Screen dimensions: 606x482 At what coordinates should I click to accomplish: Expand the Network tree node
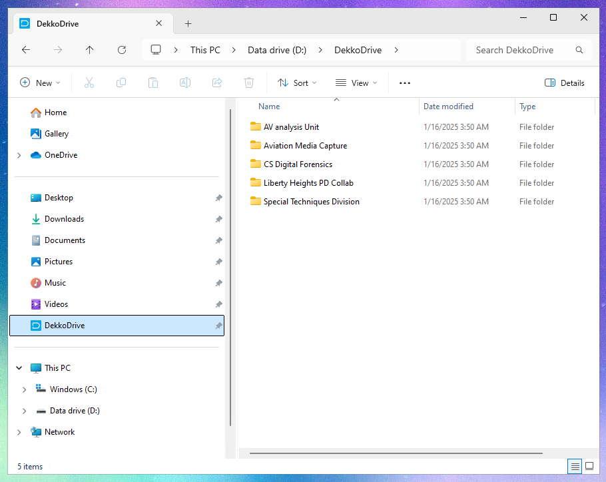19,432
